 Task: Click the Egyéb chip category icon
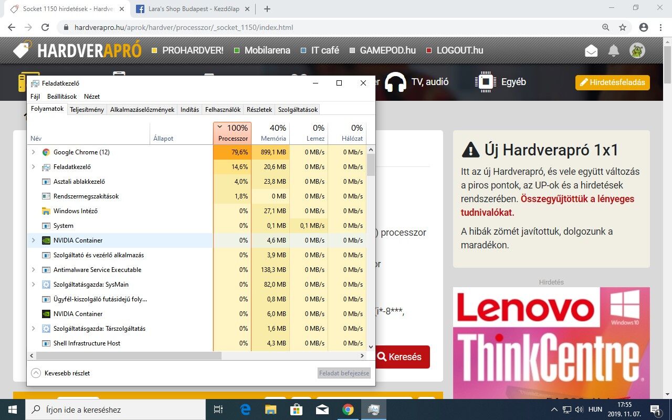tap(486, 82)
